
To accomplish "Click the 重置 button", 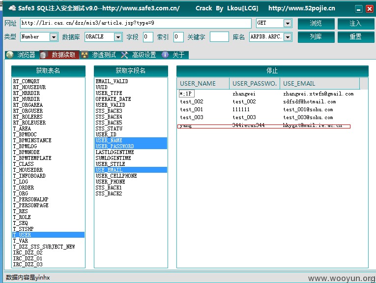I will point(356,37).
